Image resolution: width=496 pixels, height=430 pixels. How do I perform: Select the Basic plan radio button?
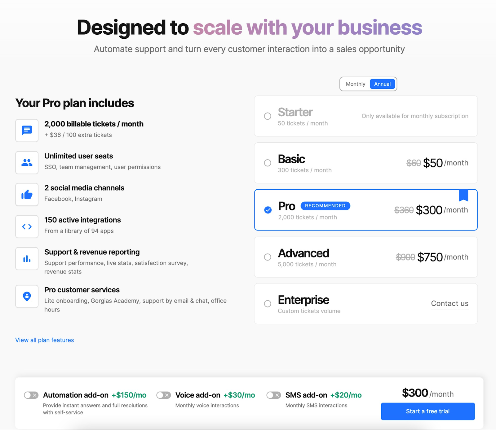[268, 163]
